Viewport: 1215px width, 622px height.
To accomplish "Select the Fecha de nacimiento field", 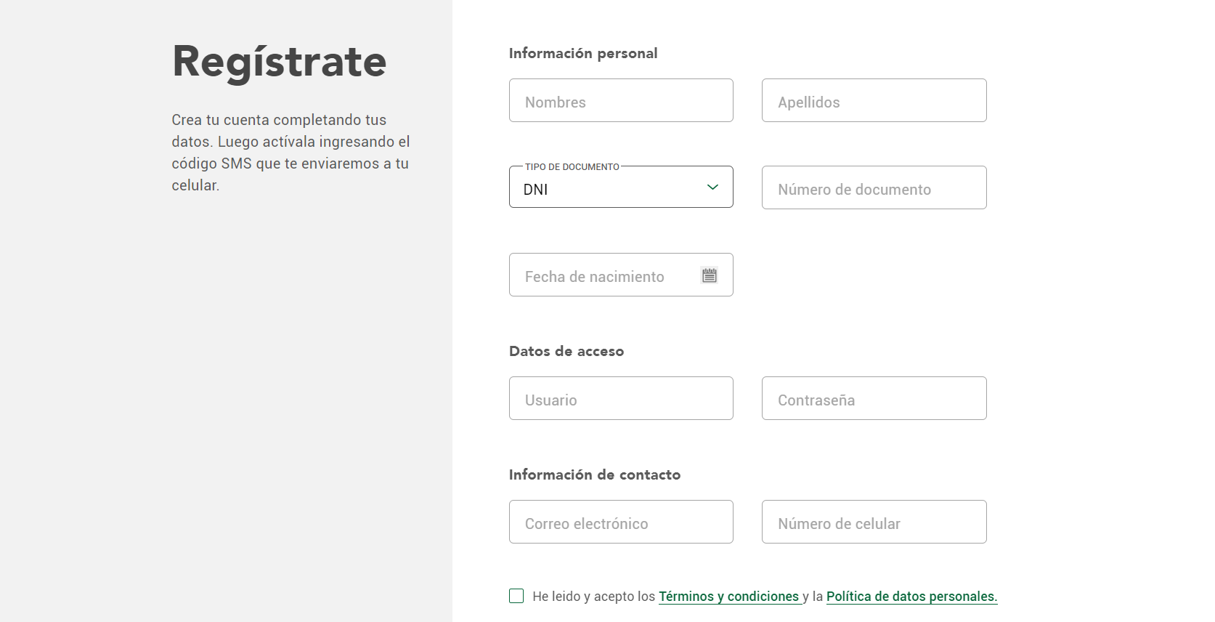I will point(621,275).
